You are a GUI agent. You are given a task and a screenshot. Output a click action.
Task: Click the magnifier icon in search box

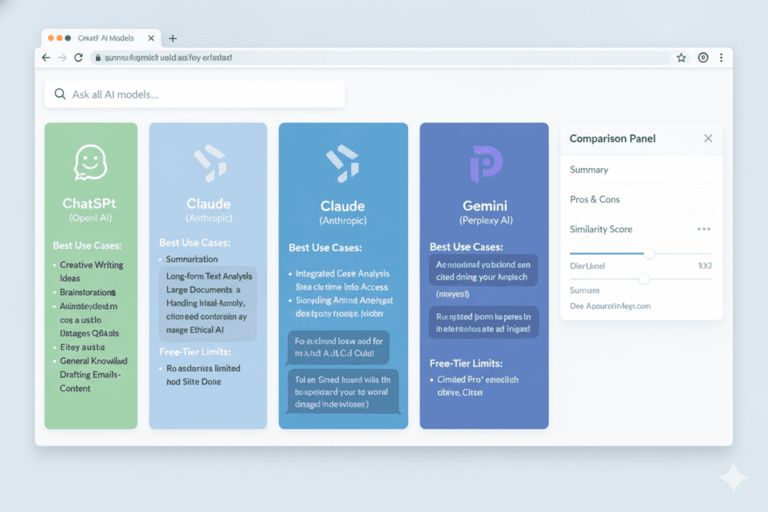(x=60, y=94)
